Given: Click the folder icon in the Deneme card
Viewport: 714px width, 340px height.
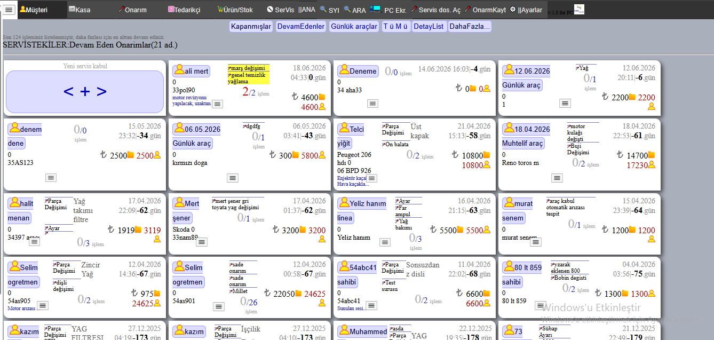Looking at the screenshot, I should pos(473,89).
